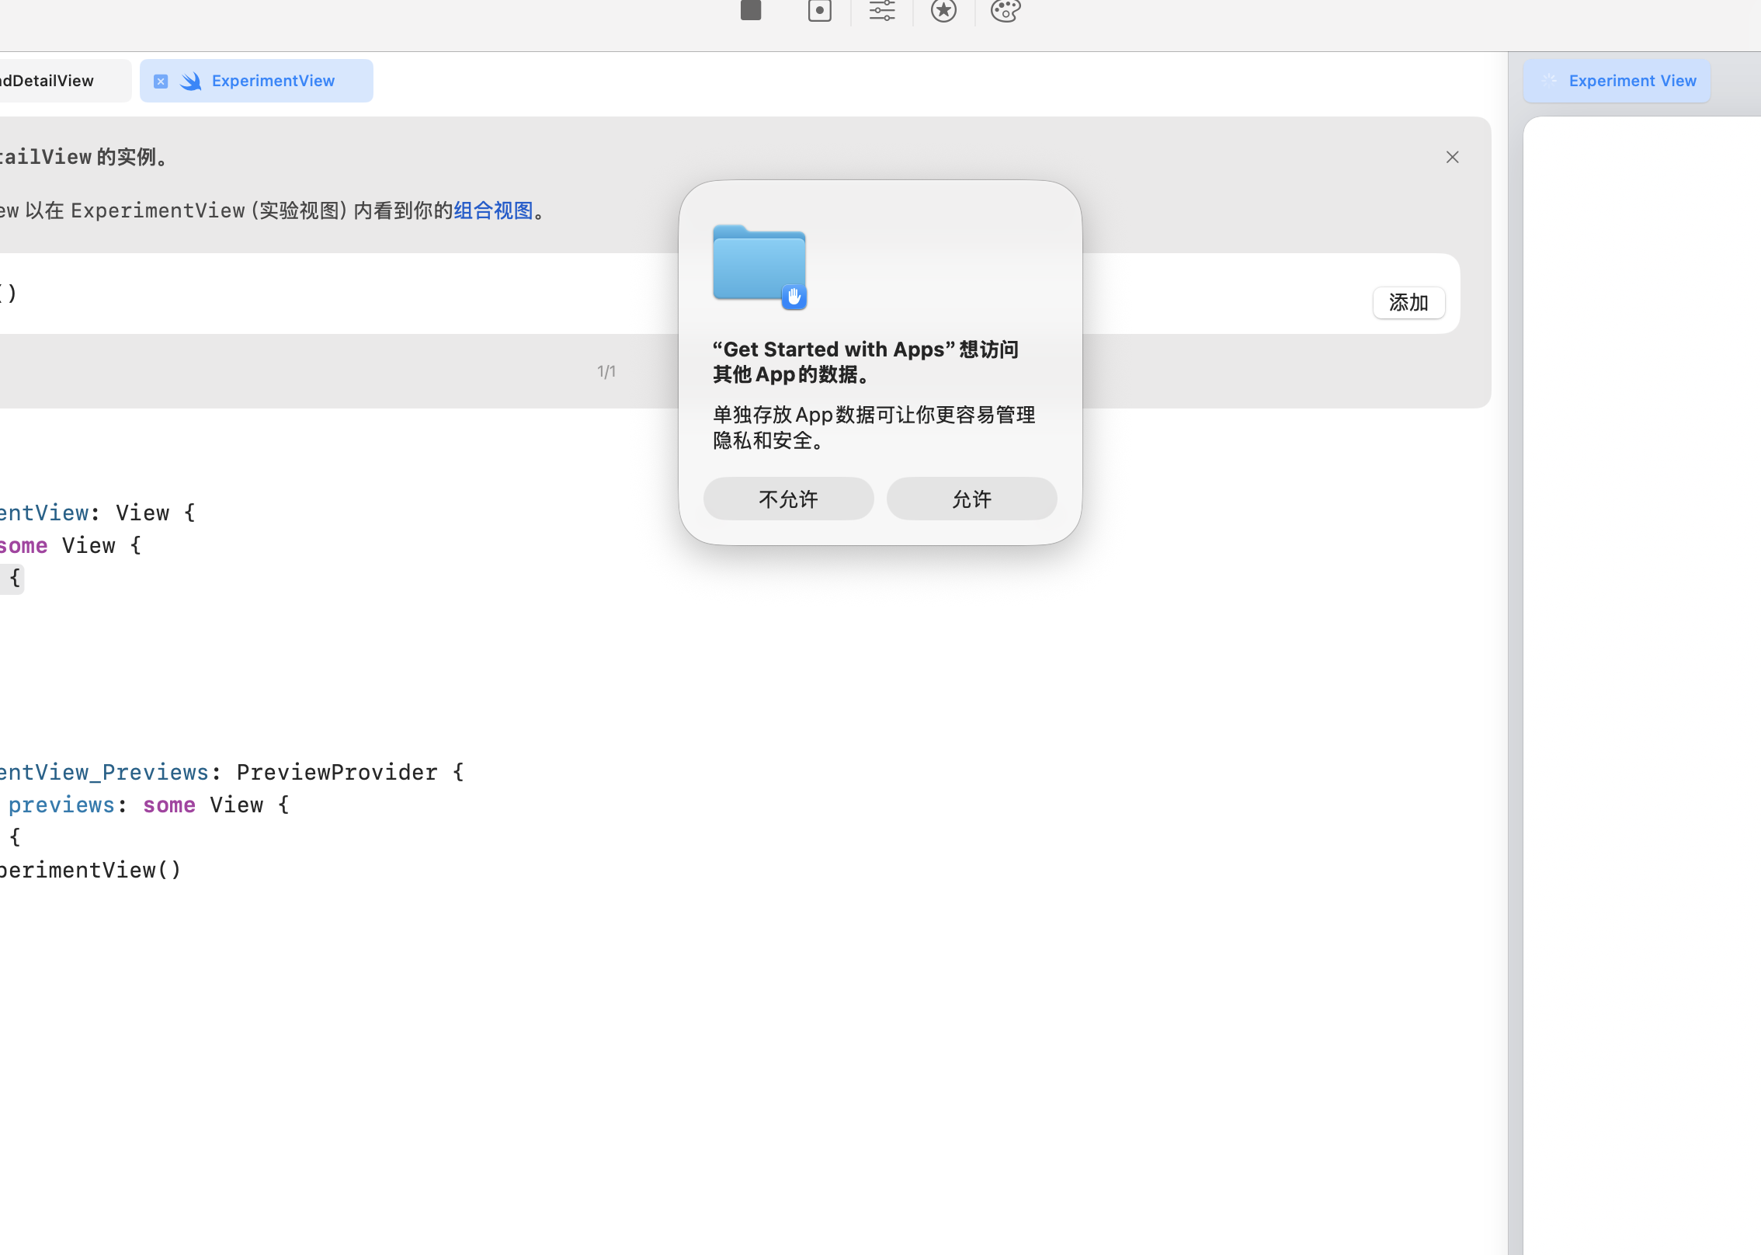
Task: Select the ExperimentView editor tab
Action: [273, 81]
